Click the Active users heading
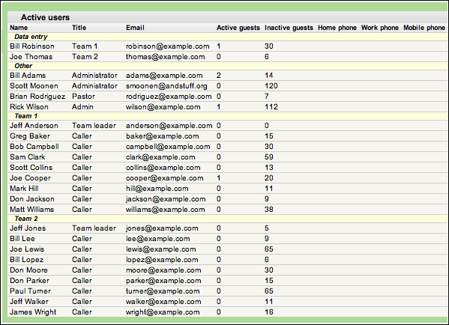 [x=45, y=17]
